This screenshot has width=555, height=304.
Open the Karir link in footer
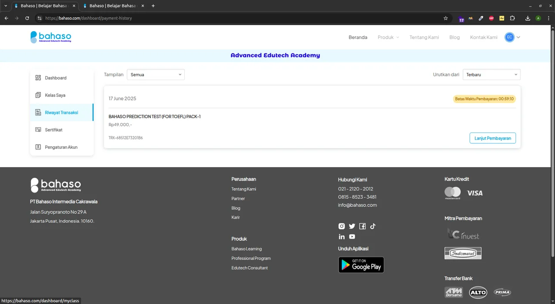click(235, 217)
